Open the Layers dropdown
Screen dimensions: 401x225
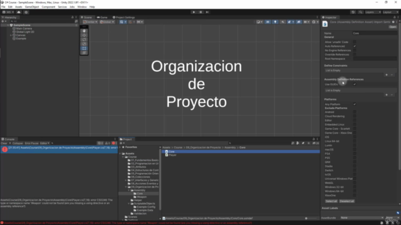373,12
